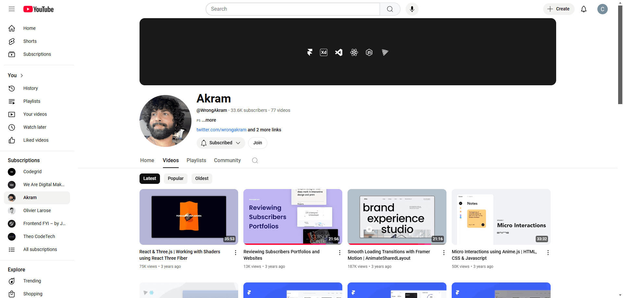Open React & Three.js video thumbnail
The width and height of the screenshot is (623, 298).
coord(189,217)
